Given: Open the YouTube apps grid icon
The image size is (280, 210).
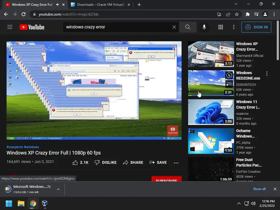Looking at the screenshot, I should click(221, 27).
